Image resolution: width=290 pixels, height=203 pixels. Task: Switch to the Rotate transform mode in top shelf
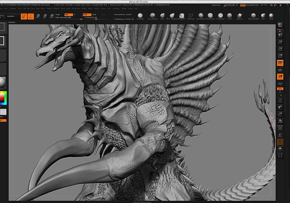(x=51, y=16)
